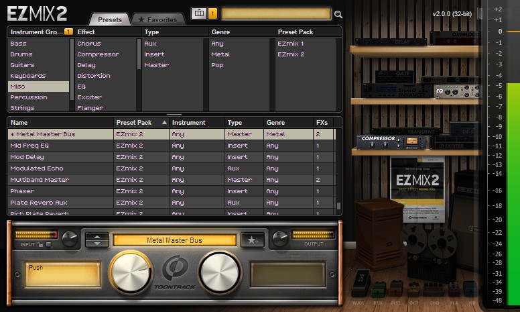
Task: Filter by Chorus effect
Action: coord(105,44)
